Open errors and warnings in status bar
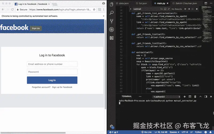214x134 pixels. 114,132
